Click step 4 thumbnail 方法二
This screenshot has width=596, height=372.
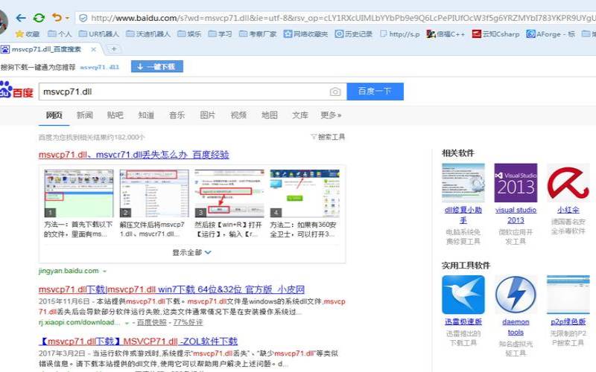[305, 193]
